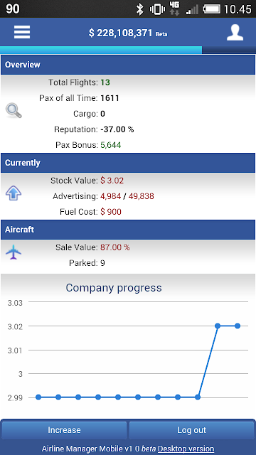Image resolution: width=256 pixels, height=455 pixels.
Task: Tap the 4G signal indicator
Action: tap(174, 9)
